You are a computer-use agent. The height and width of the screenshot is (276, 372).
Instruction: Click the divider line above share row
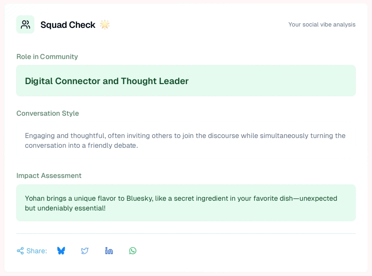tap(186, 233)
